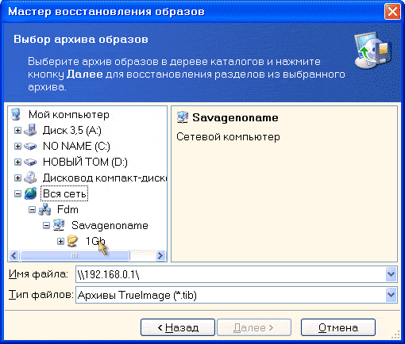
Task: Select Мой компьютер in the tree
Action: tap(69, 114)
